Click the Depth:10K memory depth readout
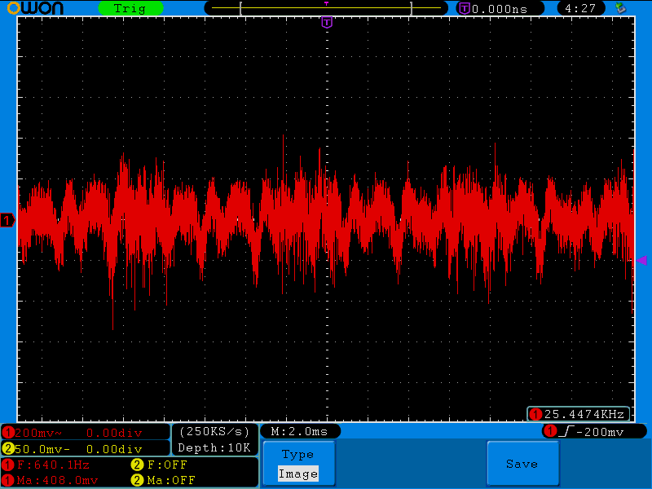652x489 pixels. click(x=214, y=447)
